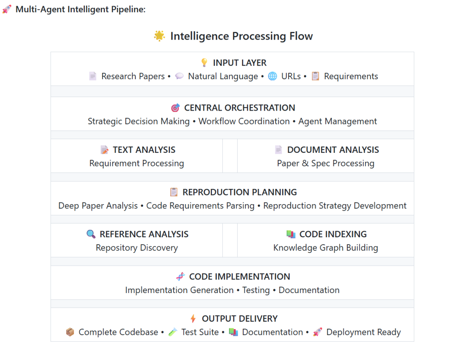
Task: Click the lightning bolt icon beside Output Delivery
Action: pos(193,319)
